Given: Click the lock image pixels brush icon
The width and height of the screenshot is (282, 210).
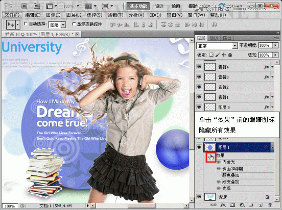Looking at the screenshot, I should tap(218, 55).
